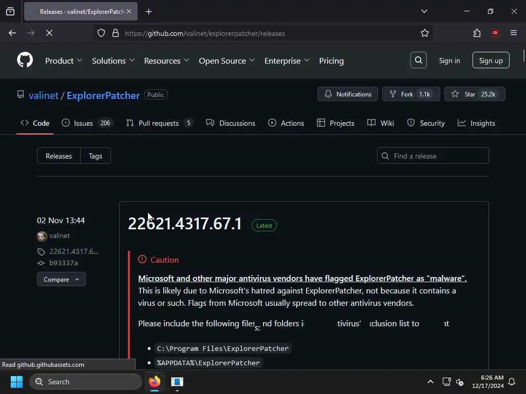Expand the Solutions menu

(x=113, y=61)
